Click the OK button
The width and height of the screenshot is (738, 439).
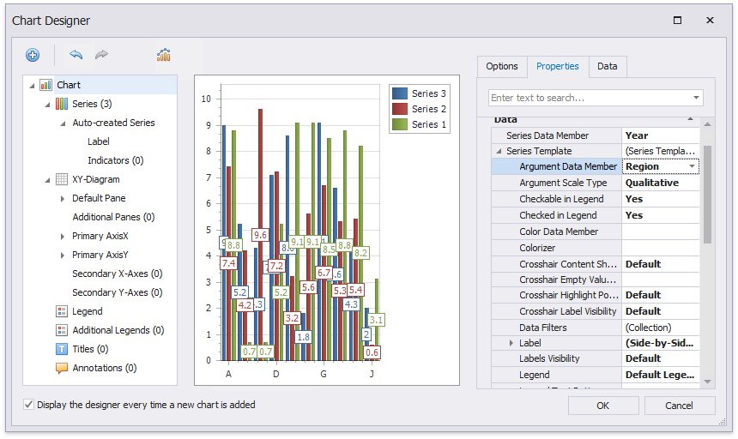602,406
